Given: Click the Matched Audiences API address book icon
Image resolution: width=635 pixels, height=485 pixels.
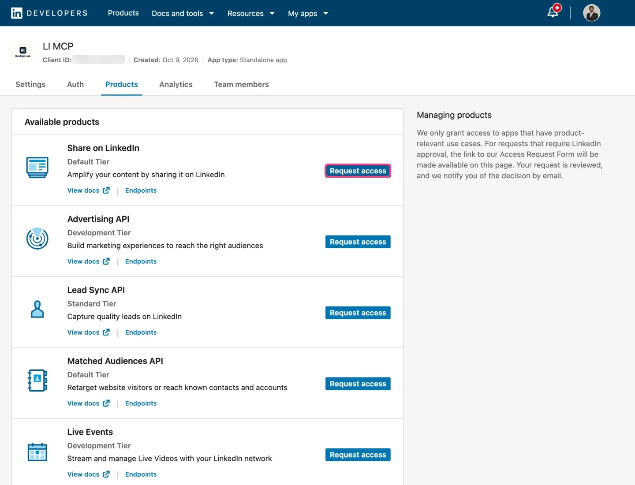Looking at the screenshot, I should tap(37, 381).
